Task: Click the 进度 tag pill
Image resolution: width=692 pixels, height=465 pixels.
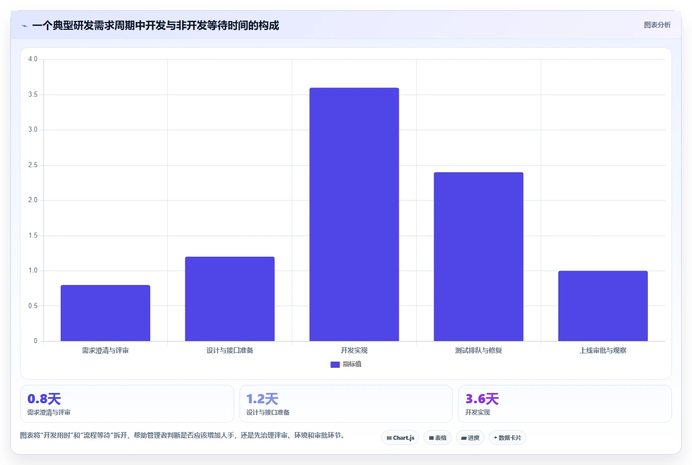Action: pos(470,438)
